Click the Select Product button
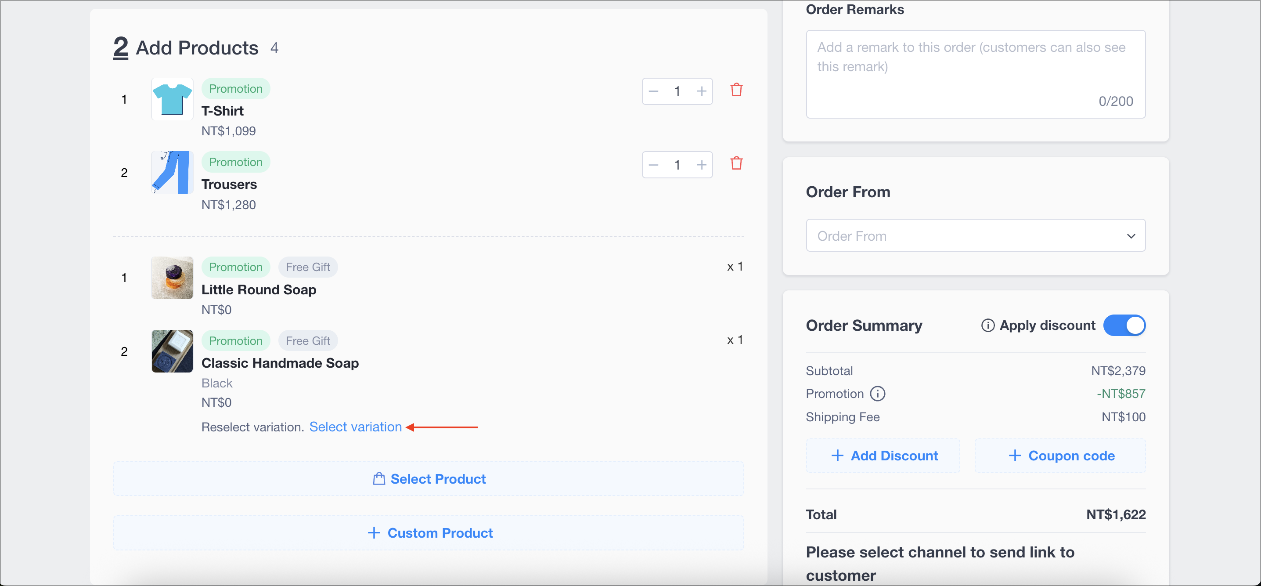Image resolution: width=1261 pixels, height=586 pixels. (x=429, y=479)
